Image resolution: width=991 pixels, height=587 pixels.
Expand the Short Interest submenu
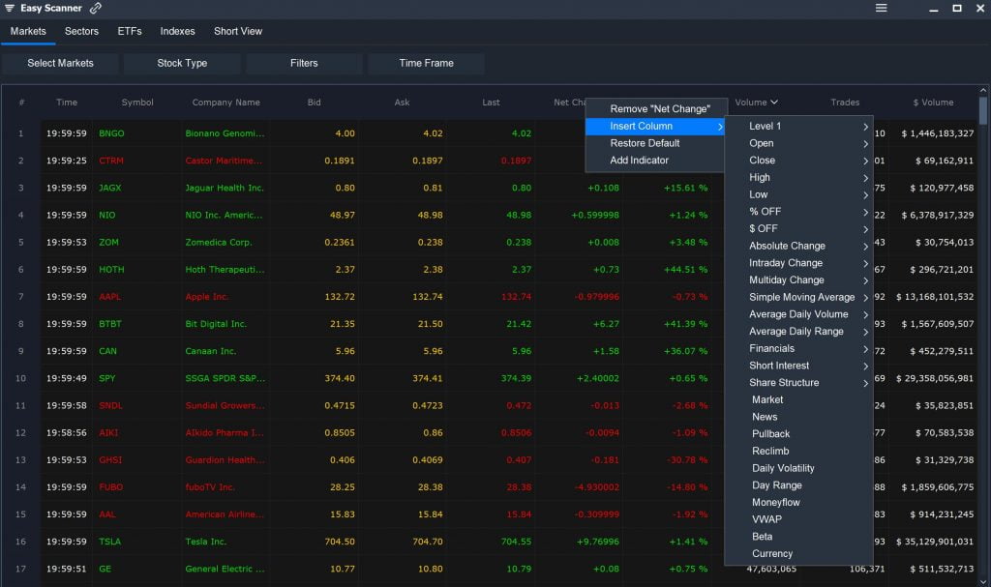779,366
